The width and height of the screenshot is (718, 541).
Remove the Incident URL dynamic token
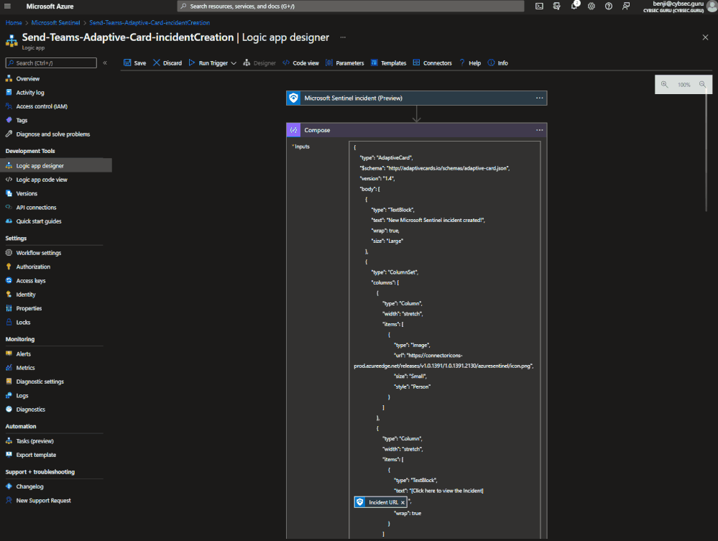[403, 502]
